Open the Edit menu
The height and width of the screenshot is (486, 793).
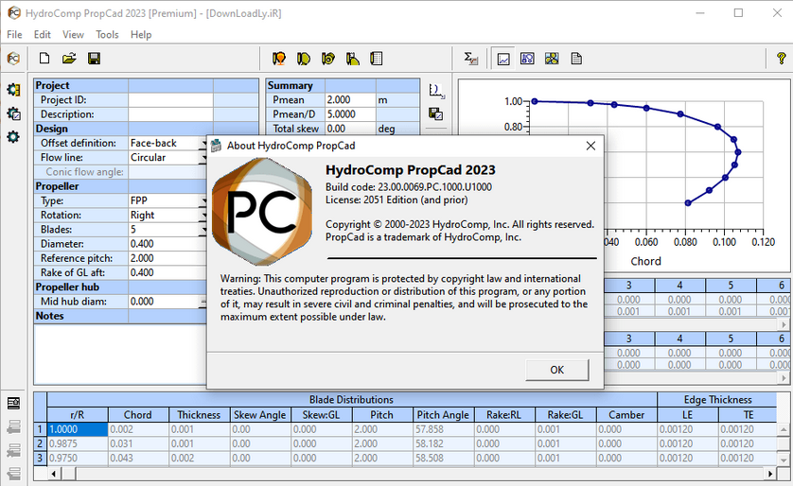42,34
